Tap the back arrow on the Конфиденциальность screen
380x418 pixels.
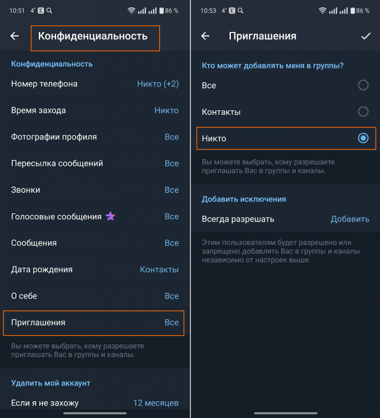click(14, 36)
